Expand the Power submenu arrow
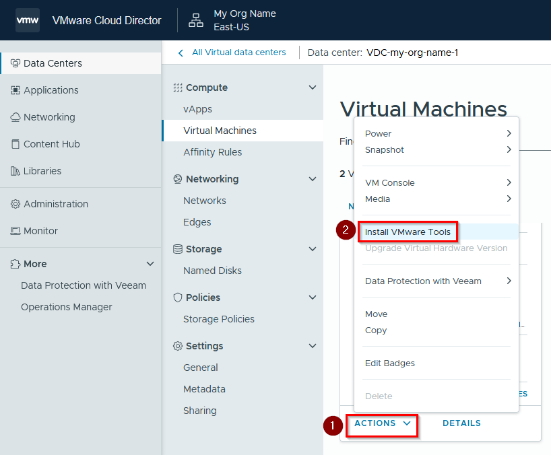This screenshot has height=455, width=551. (x=509, y=133)
